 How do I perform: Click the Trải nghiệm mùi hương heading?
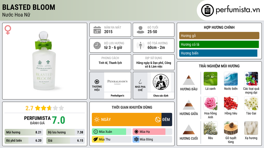point(219,66)
